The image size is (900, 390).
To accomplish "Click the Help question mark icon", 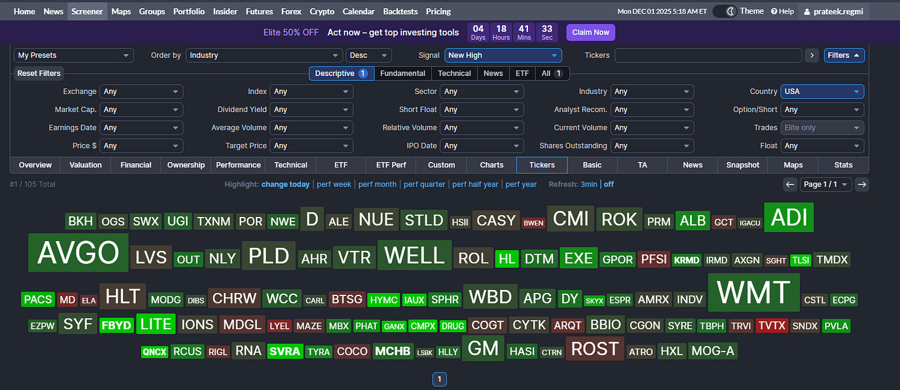I will pos(774,11).
